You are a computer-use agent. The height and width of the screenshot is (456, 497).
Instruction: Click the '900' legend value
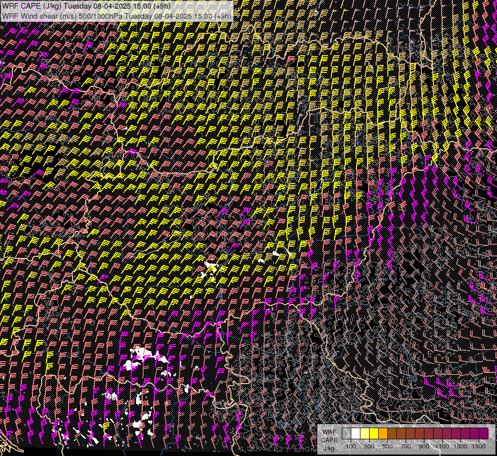pyautogui.click(x=424, y=446)
